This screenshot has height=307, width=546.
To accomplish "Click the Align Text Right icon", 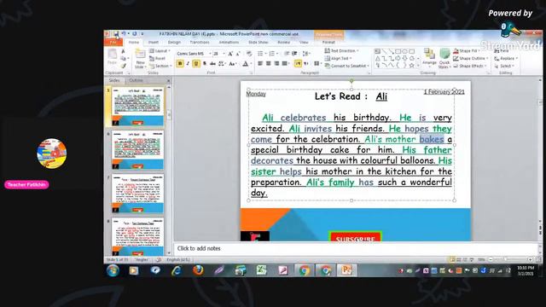I will click(x=276, y=64).
